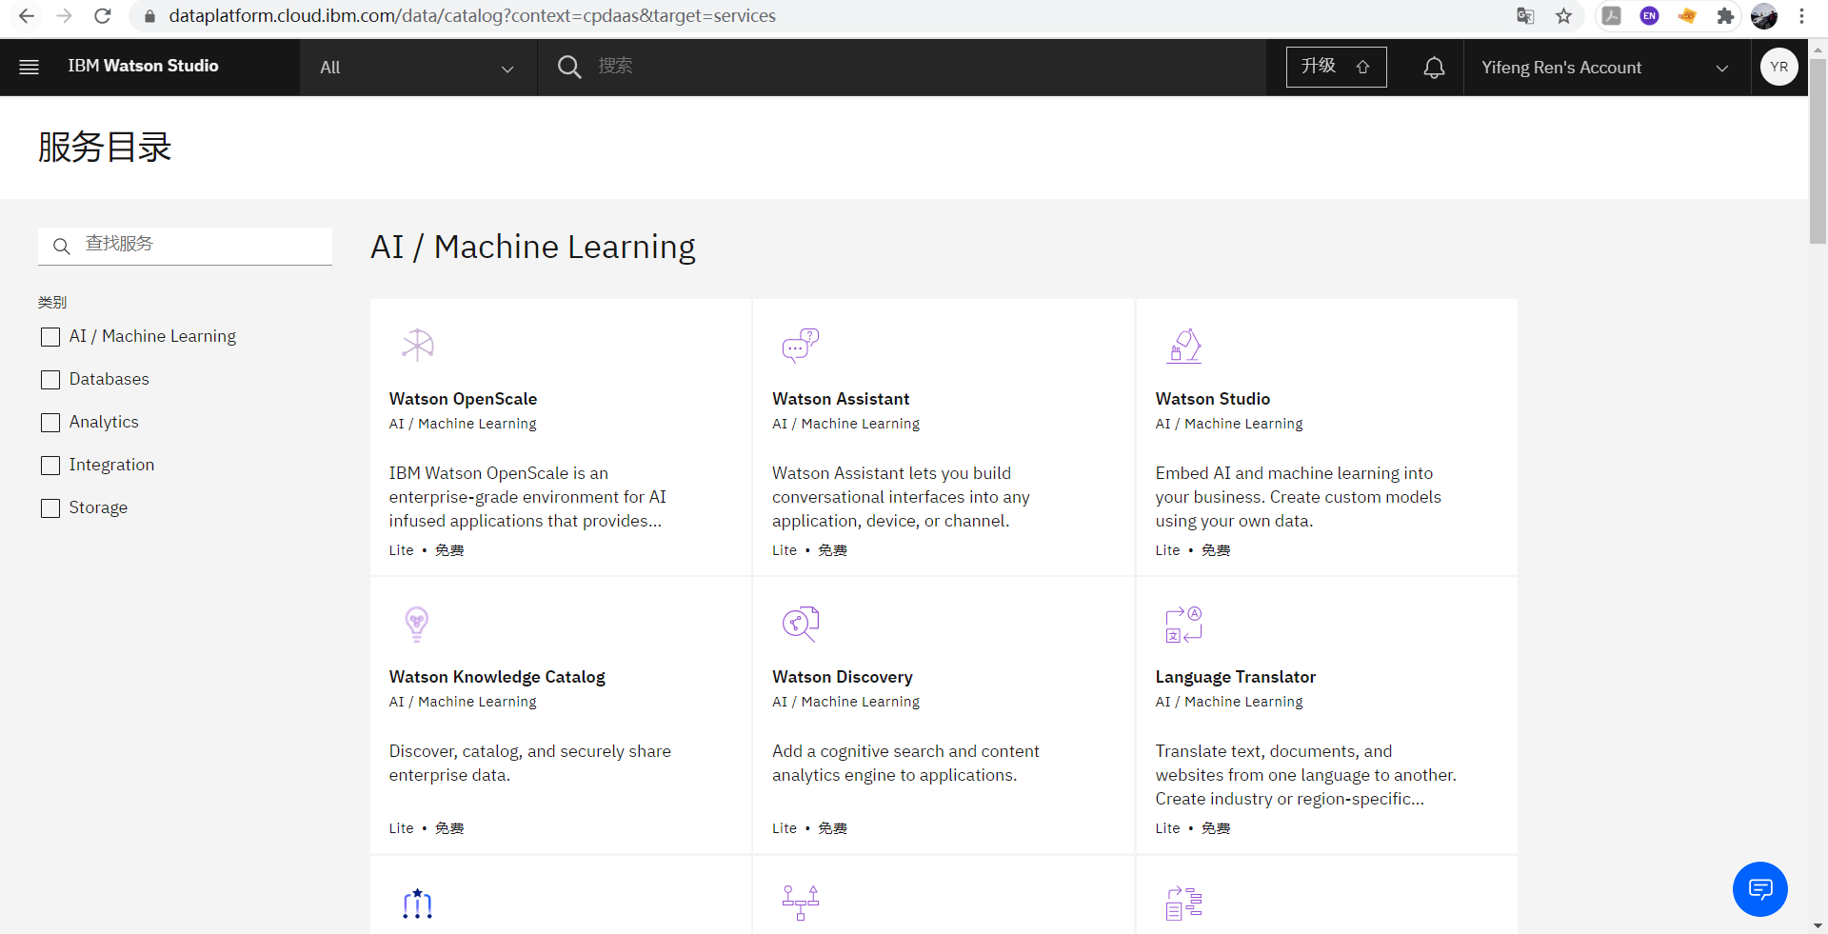1828x934 pixels.
Task: Click the Watson Assistant description text
Action: pyautogui.click(x=901, y=497)
